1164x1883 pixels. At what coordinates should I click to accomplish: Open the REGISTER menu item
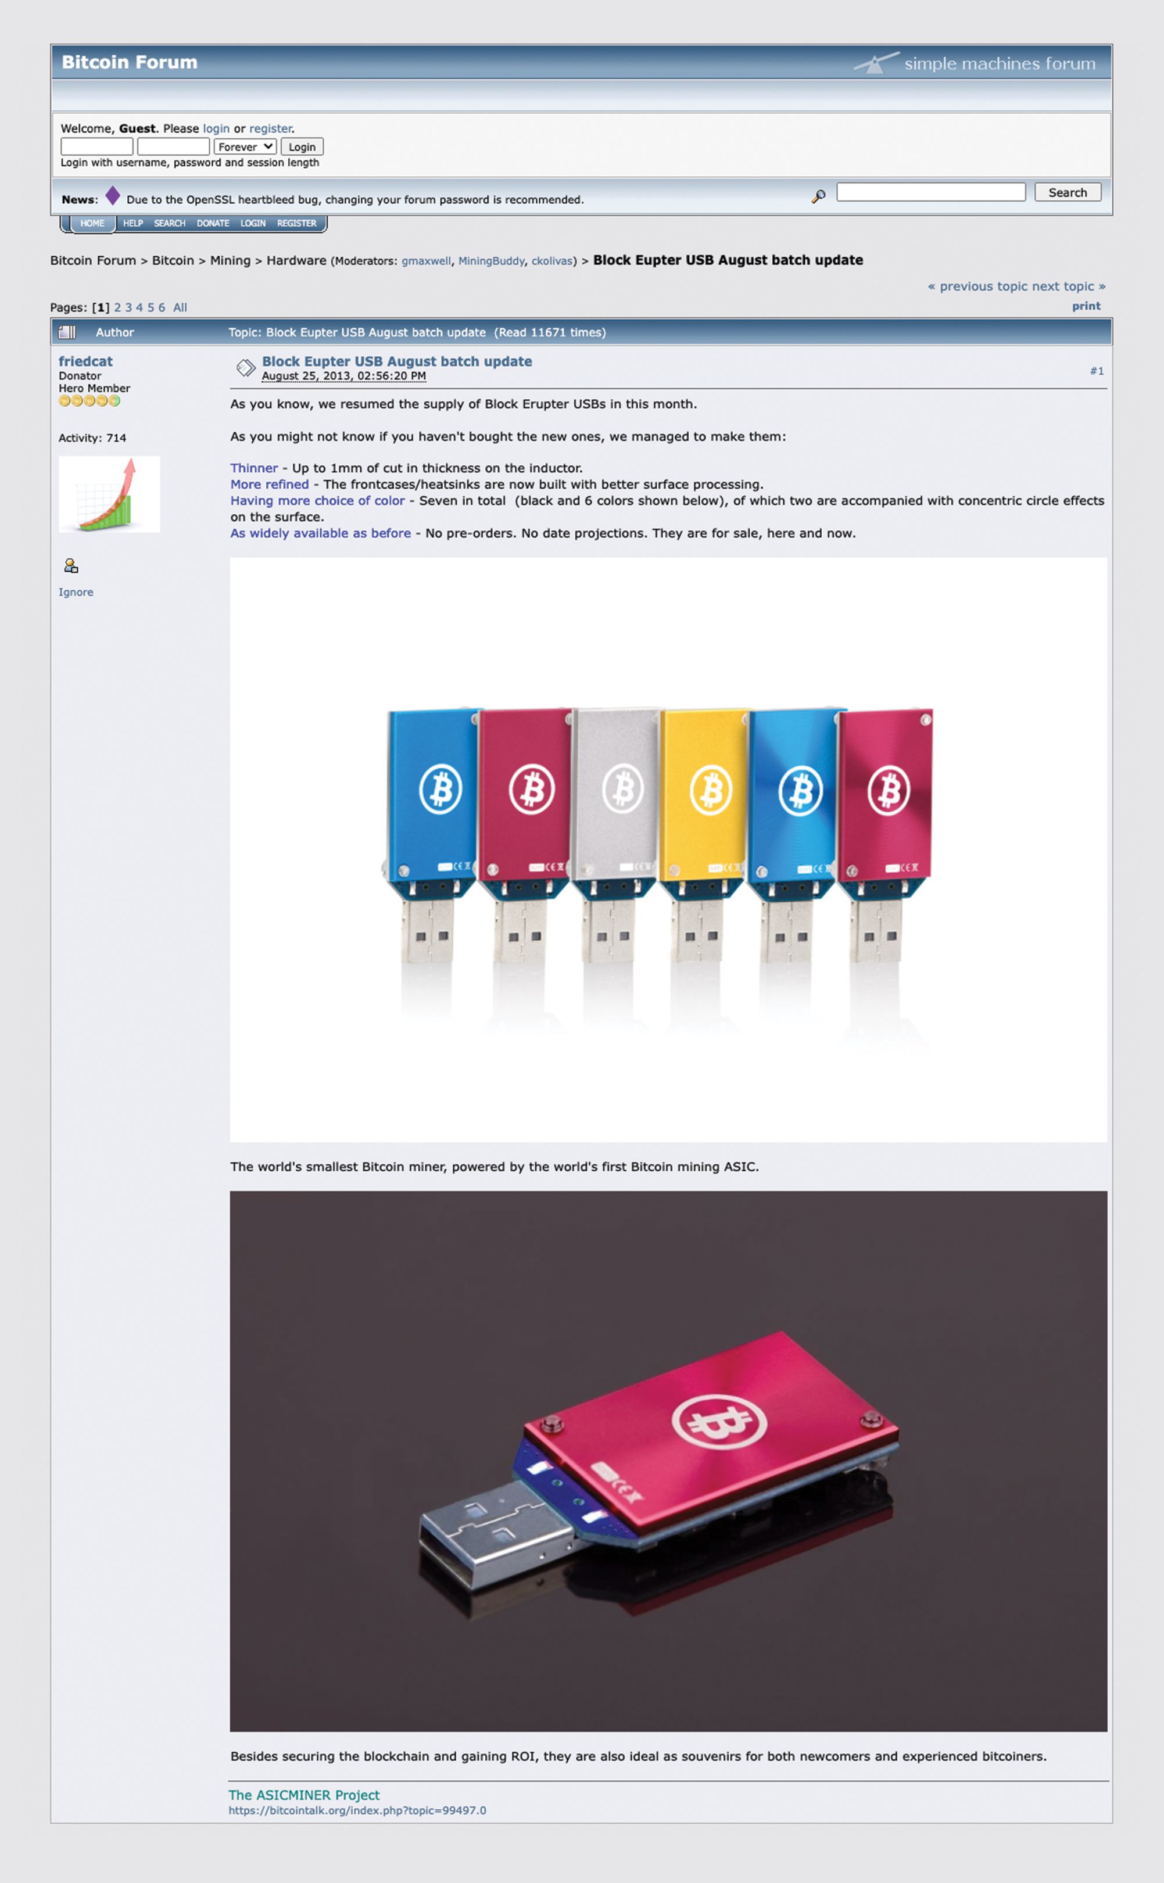tap(296, 223)
